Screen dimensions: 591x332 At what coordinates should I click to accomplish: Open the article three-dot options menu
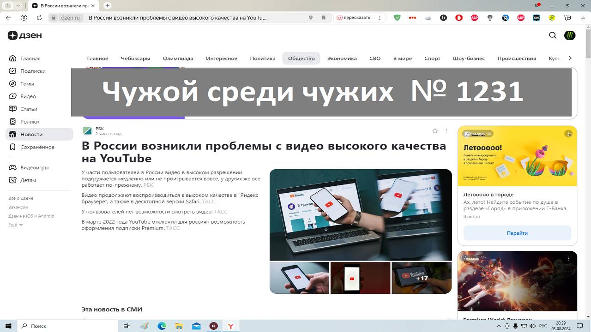click(446, 131)
